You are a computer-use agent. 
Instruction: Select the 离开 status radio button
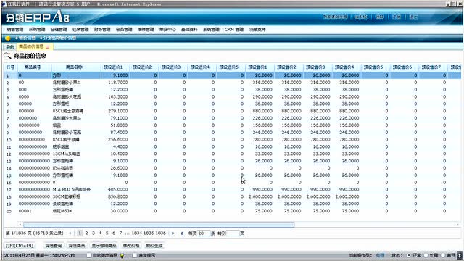[x=443, y=255]
